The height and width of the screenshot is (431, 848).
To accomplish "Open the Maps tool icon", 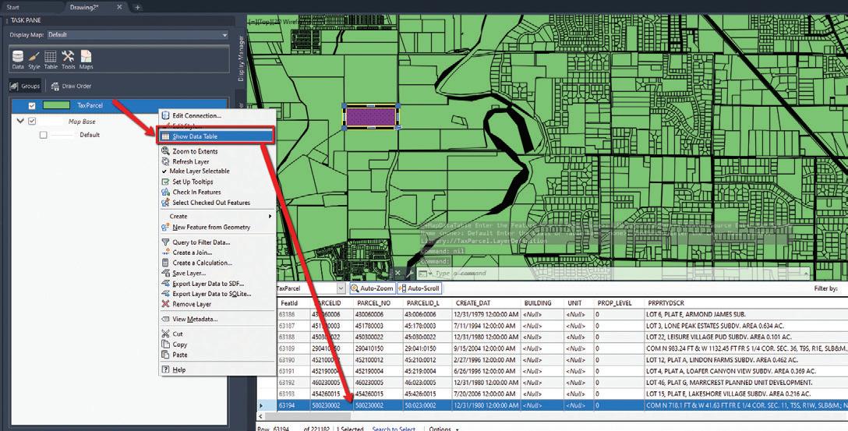I will (x=86, y=60).
